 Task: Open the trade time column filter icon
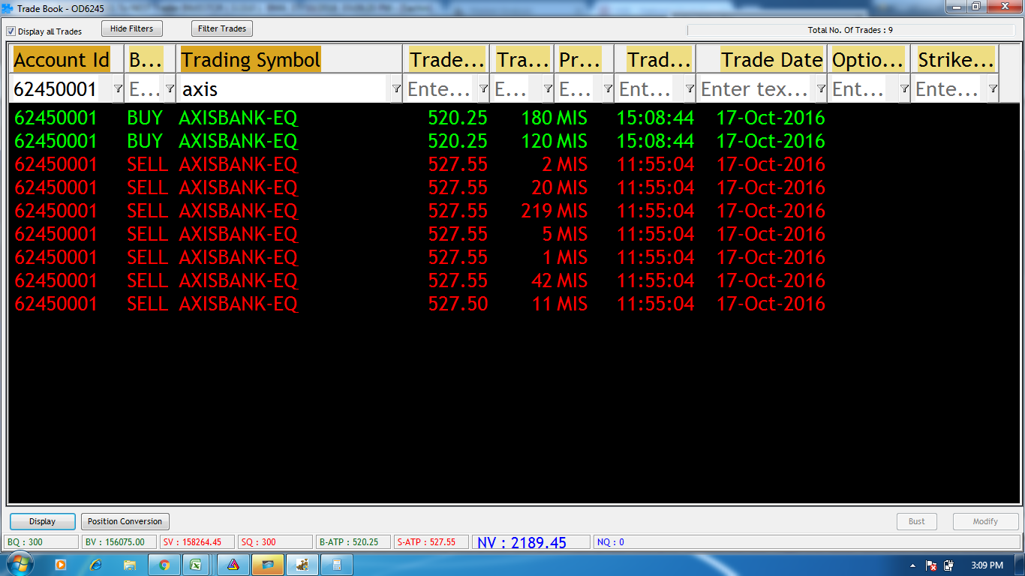690,89
